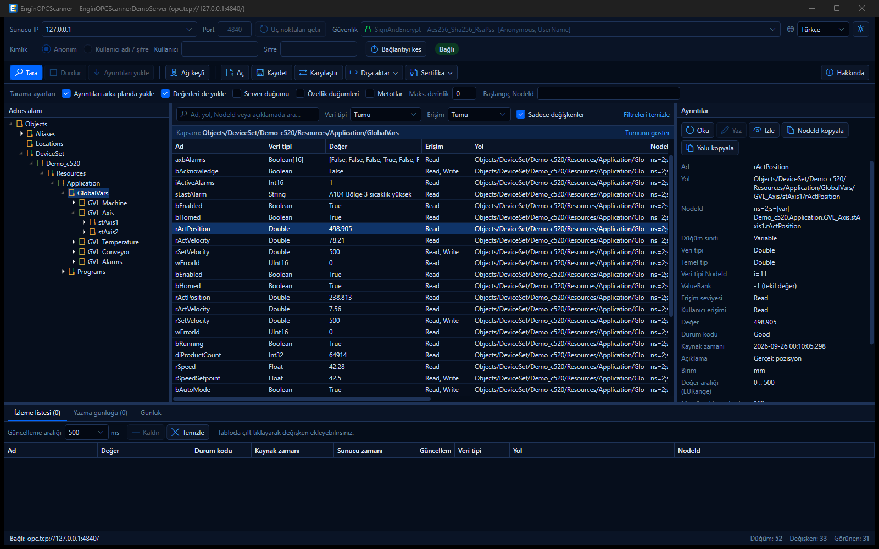Disconnect using Bağlantıyı kes
This screenshot has width=879, height=549.
[x=396, y=49]
